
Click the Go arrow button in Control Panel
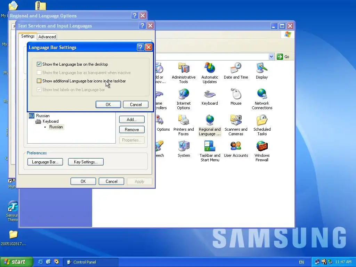pos(280,57)
